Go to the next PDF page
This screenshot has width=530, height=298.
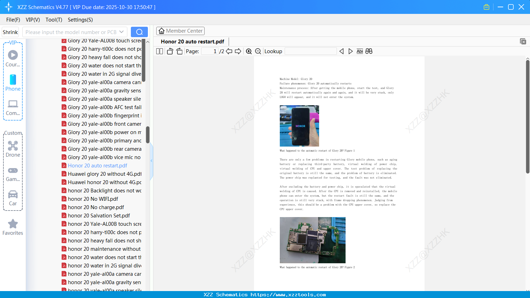point(238,51)
